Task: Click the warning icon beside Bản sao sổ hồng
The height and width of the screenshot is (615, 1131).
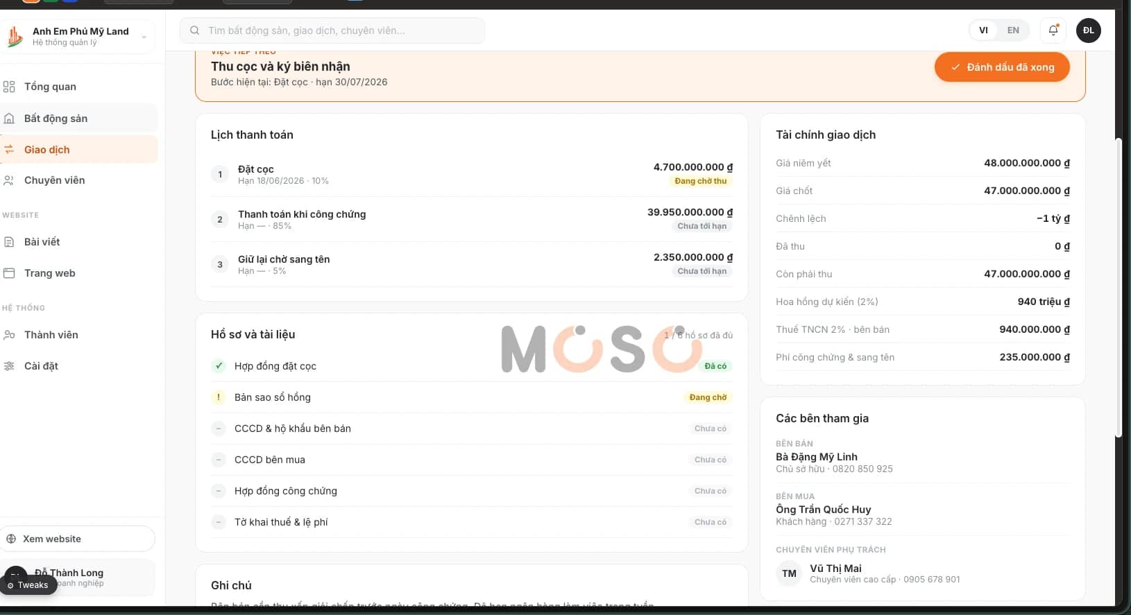Action: (219, 397)
